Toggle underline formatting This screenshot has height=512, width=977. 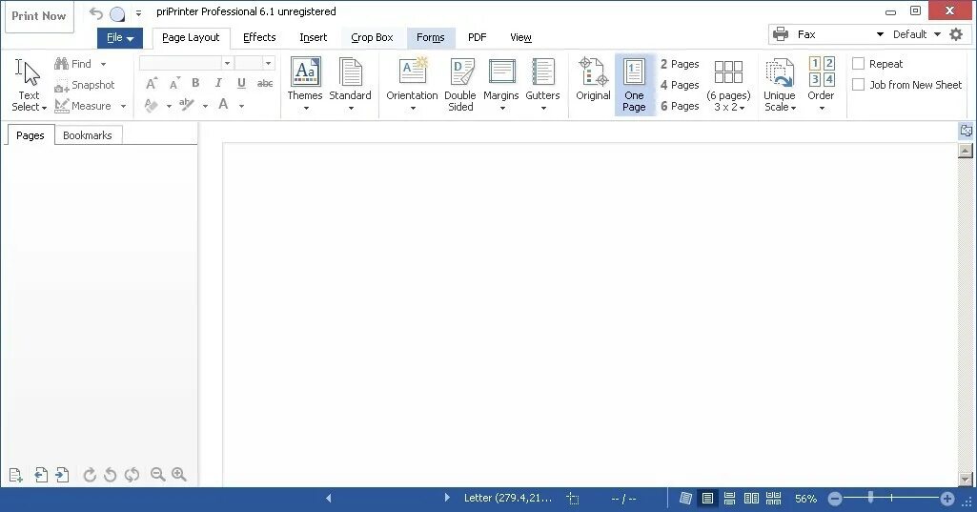[x=241, y=83]
